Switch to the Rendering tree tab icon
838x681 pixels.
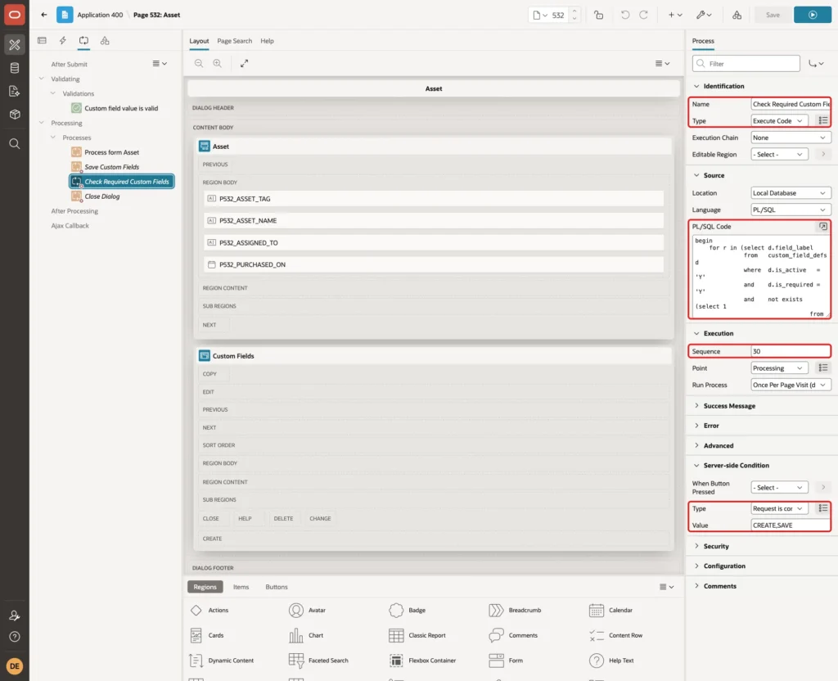click(x=43, y=41)
